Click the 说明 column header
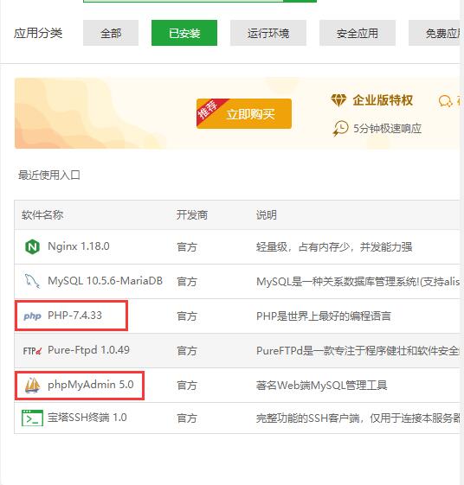 click(267, 214)
